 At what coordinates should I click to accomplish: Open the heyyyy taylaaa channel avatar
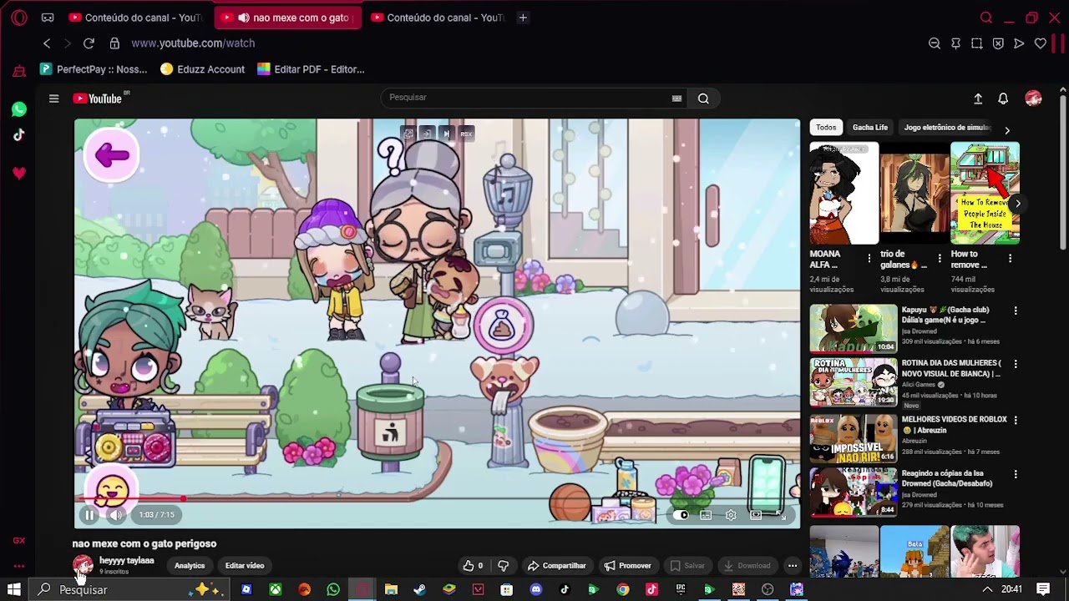[x=83, y=566]
